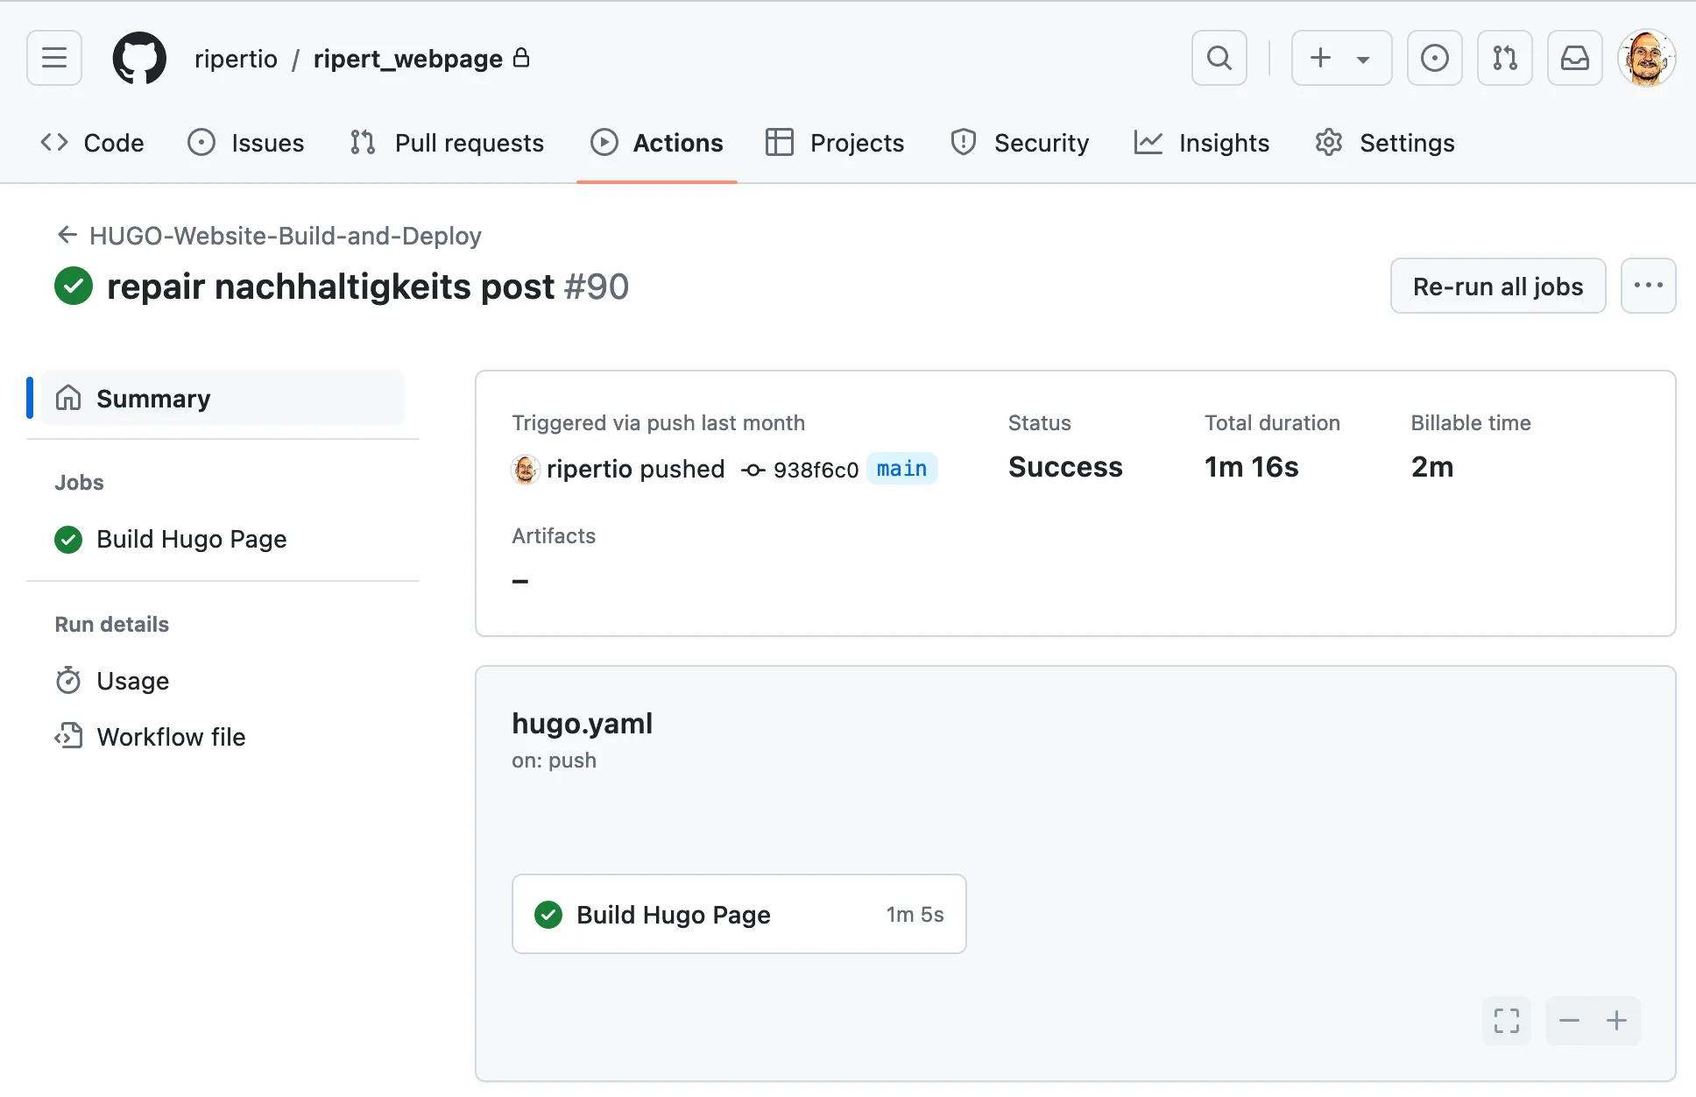Screen dimensions: 1696x1097
Task: Click the Success status value
Action: point(1065,466)
